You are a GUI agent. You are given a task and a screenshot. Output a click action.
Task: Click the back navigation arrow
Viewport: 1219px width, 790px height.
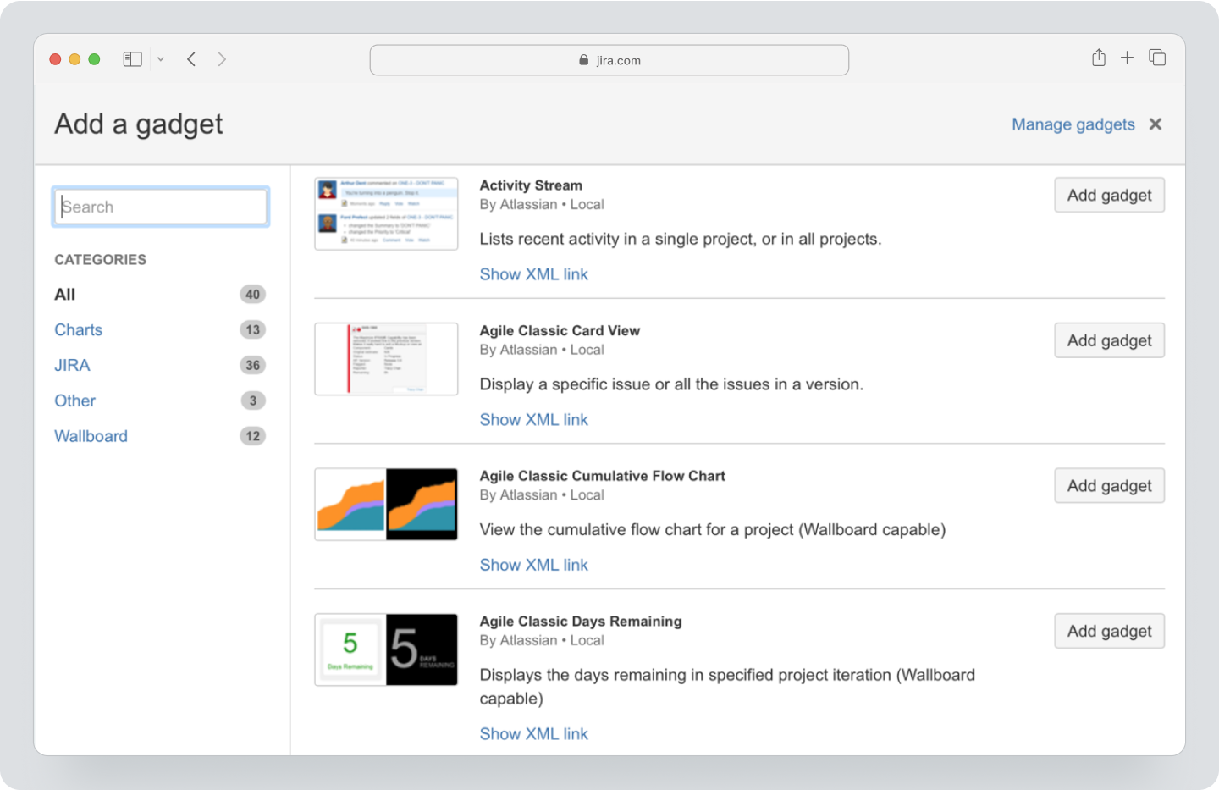tap(191, 59)
